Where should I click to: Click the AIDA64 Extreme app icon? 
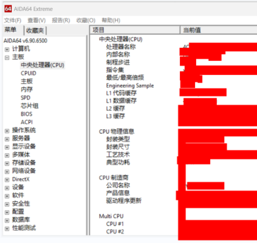pyautogui.click(x=8, y=9)
